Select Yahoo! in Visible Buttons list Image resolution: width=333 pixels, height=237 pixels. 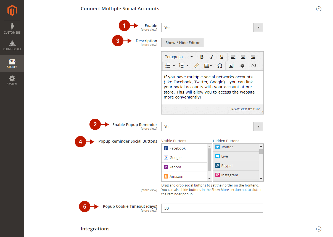point(184,167)
